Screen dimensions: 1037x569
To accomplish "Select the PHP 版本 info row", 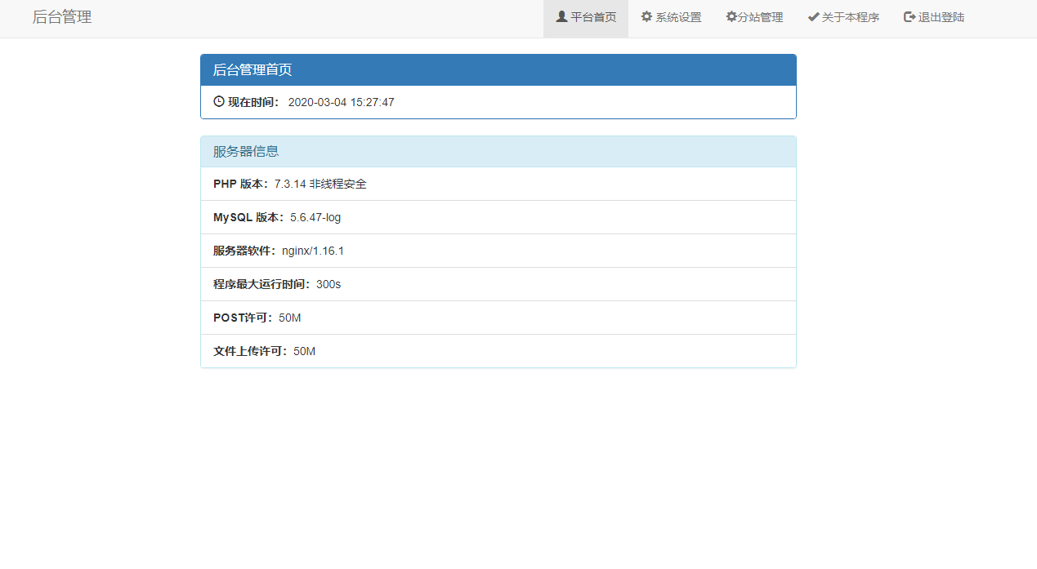I will (x=498, y=184).
